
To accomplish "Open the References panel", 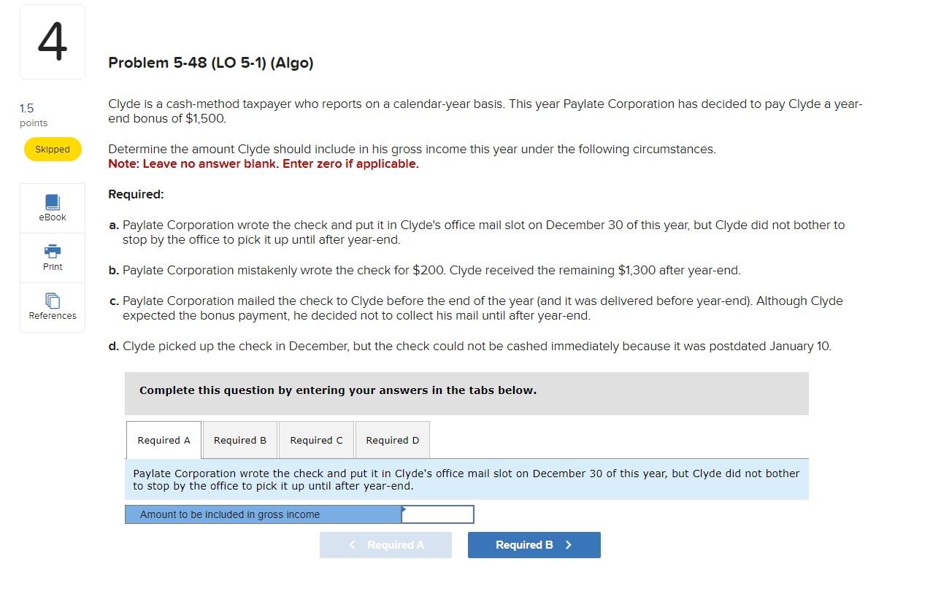I will click(x=52, y=306).
